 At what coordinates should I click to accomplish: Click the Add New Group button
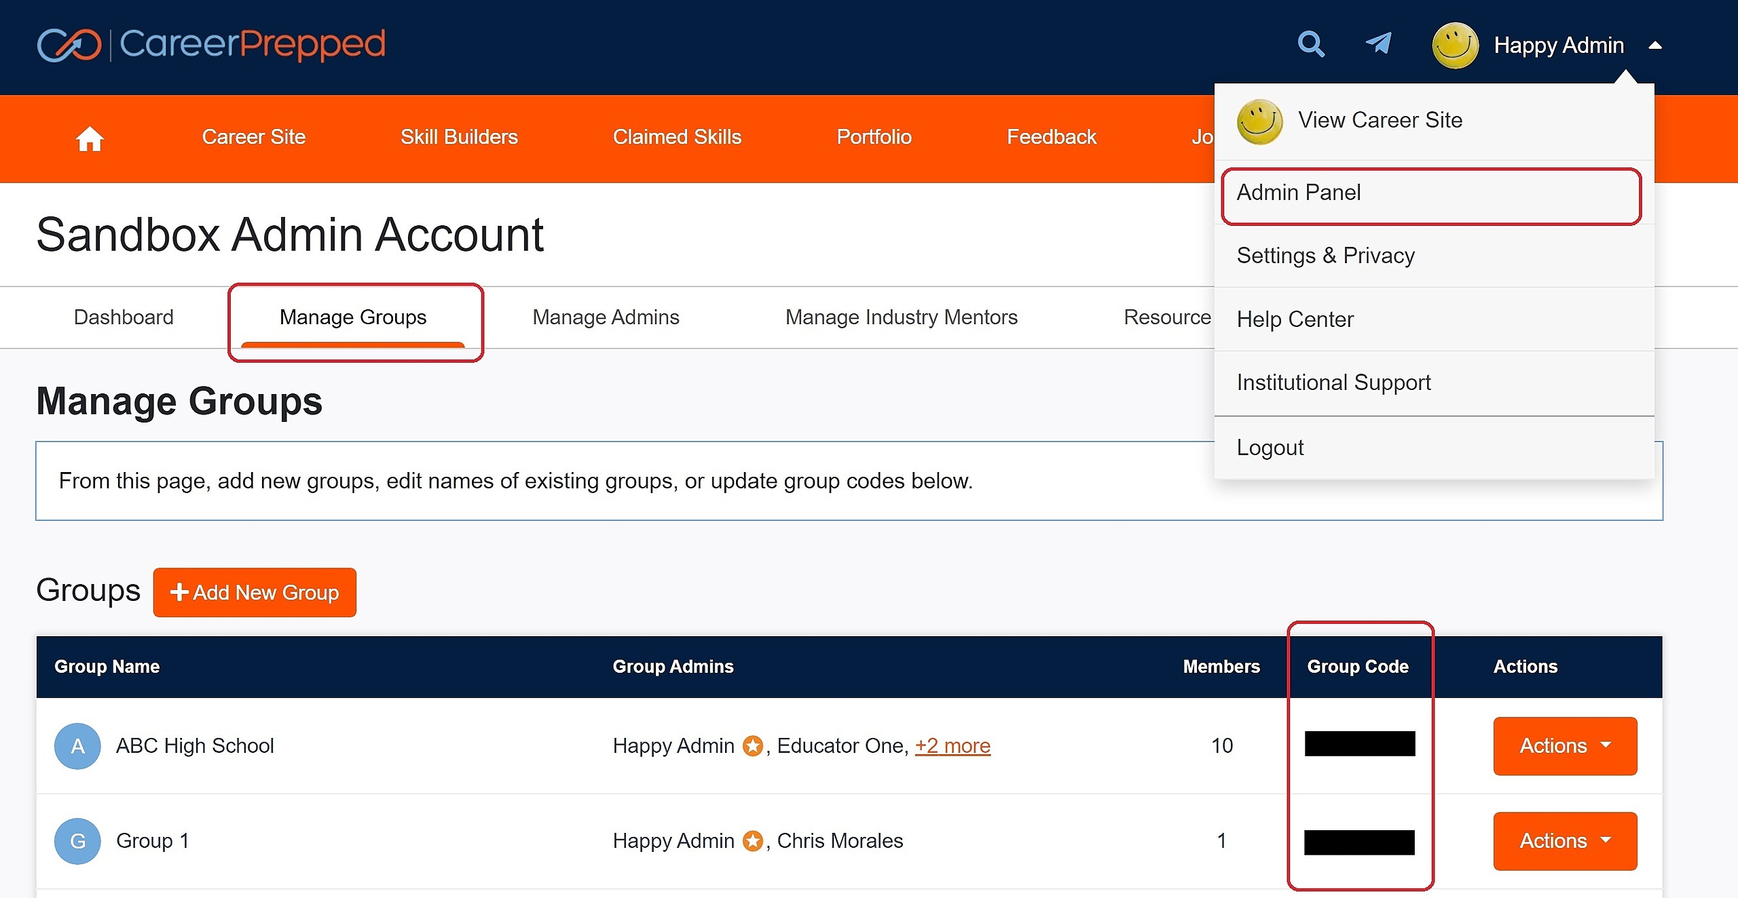tap(255, 592)
